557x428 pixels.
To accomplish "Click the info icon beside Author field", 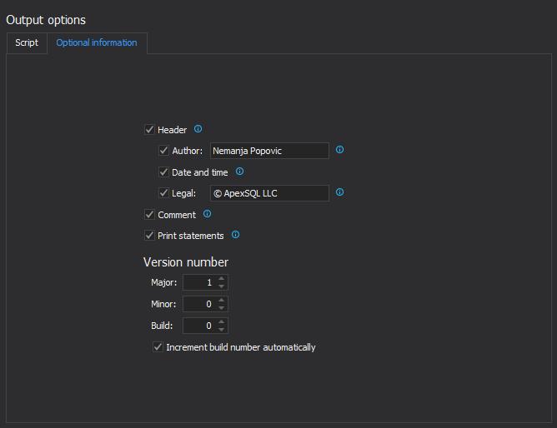I will [x=340, y=151].
